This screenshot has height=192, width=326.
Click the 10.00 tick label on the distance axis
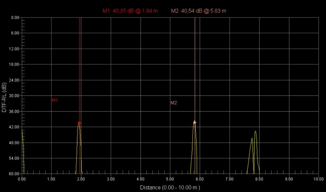coord(318,179)
